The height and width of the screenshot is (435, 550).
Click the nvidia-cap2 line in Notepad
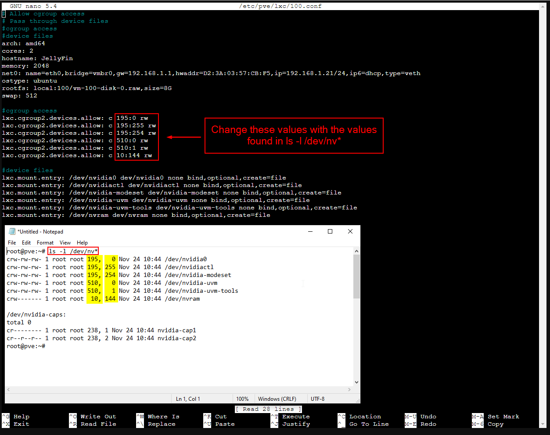point(101,338)
